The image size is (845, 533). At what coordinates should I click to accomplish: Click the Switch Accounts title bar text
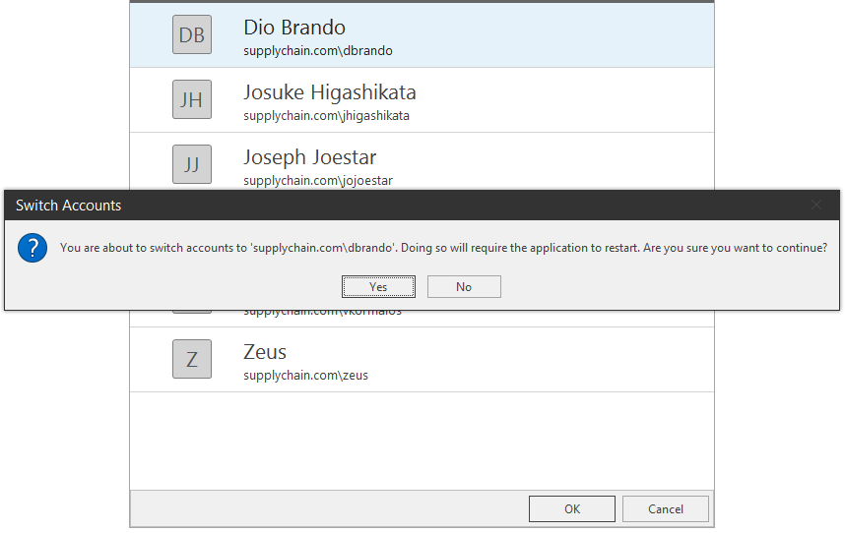click(x=68, y=206)
